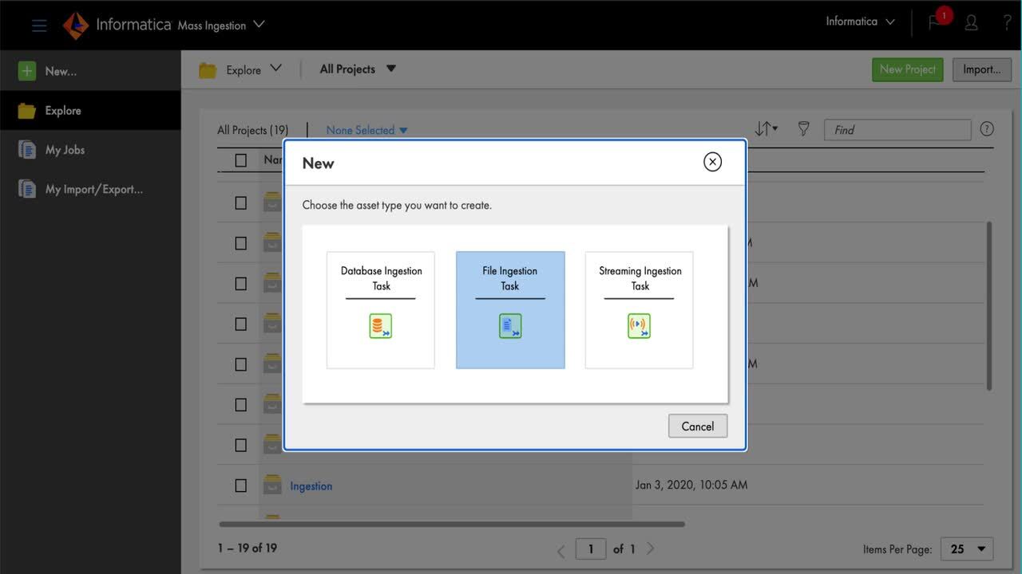Click the File Ingestion Task icon
This screenshot has width=1022, height=574.
(510, 326)
